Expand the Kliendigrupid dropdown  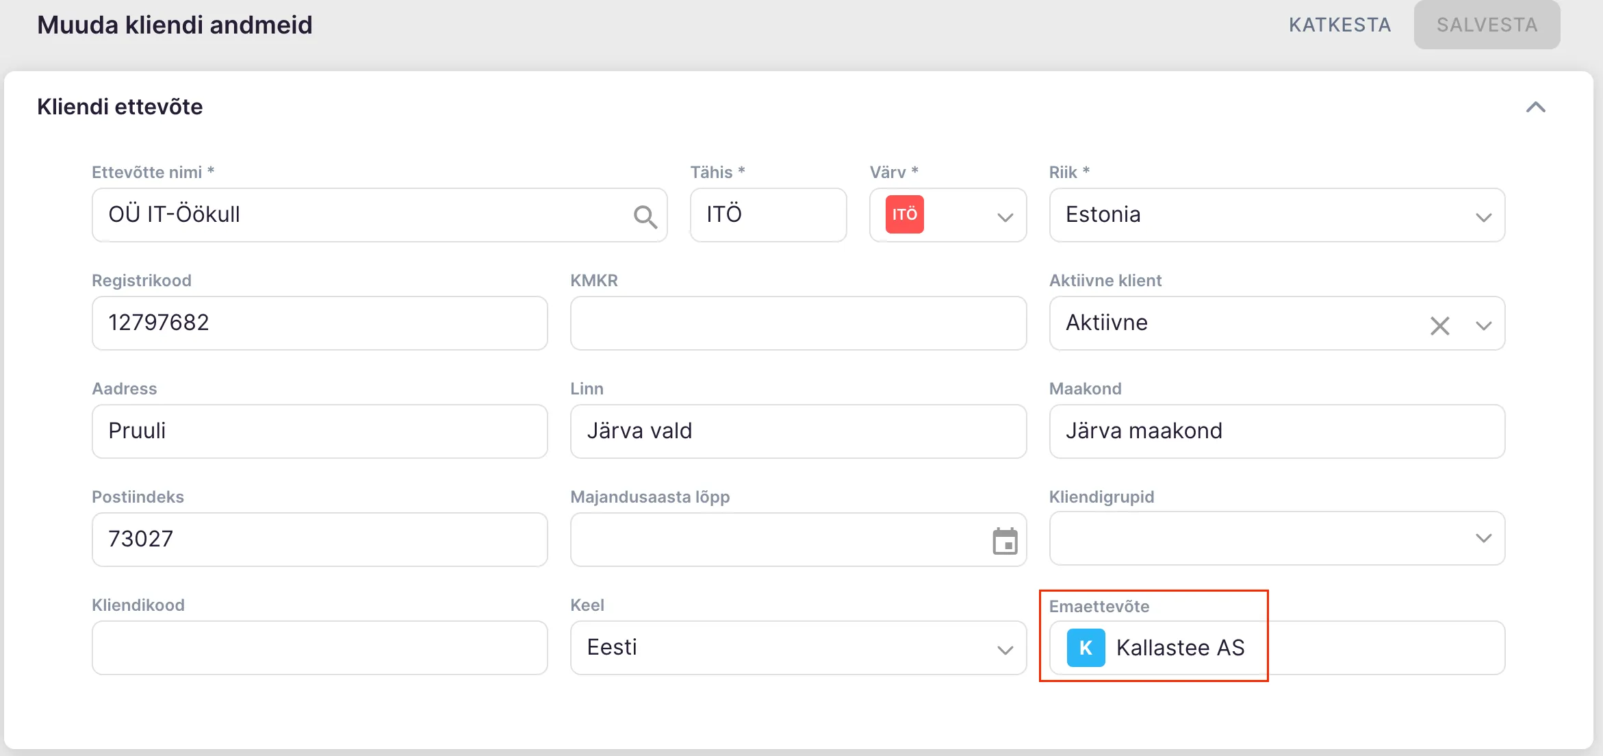pos(1483,538)
